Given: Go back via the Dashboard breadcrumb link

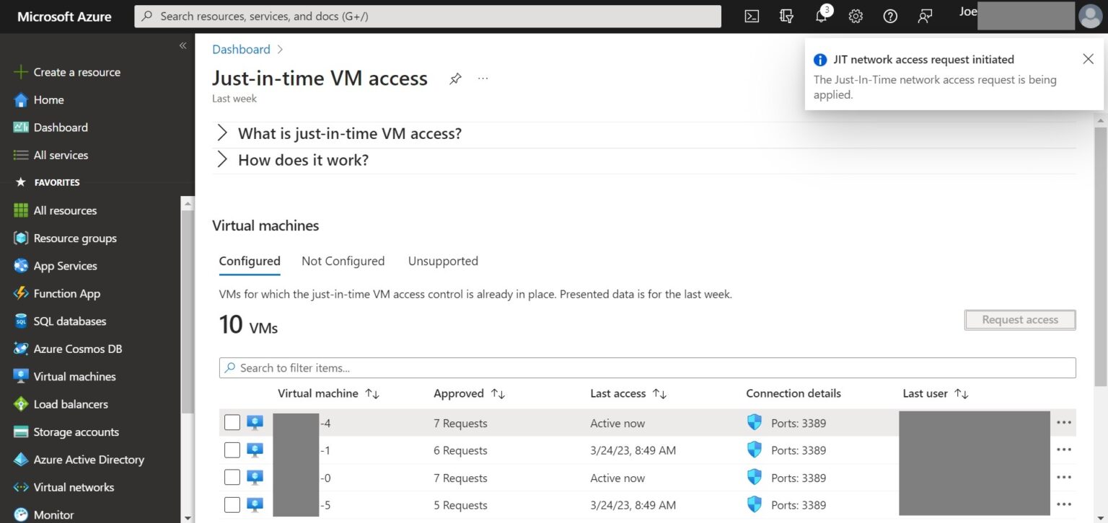Looking at the screenshot, I should click(241, 49).
